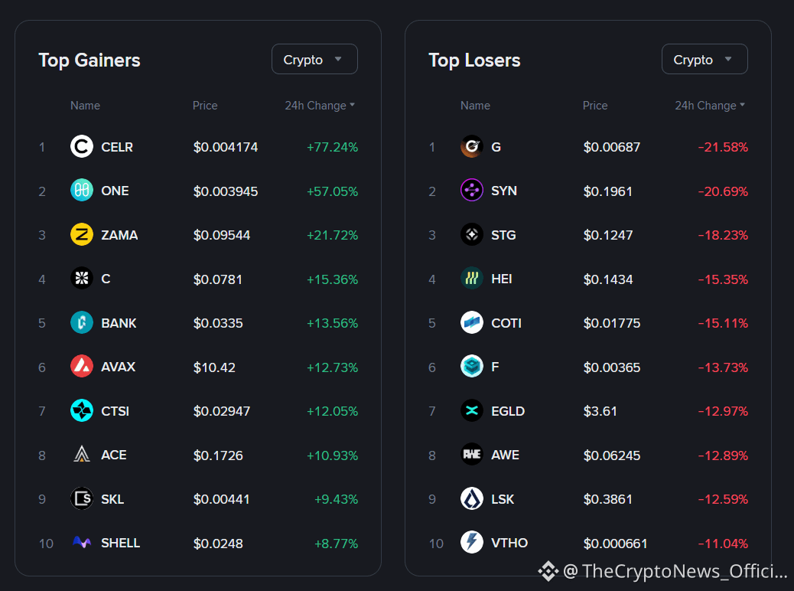794x591 pixels.
Task: Open Top Losers Crypto dropdown
Action: pos(705,59)
